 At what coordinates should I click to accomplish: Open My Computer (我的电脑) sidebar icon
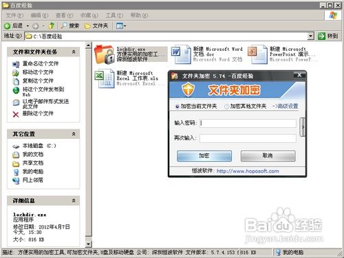tap(16, 172)
